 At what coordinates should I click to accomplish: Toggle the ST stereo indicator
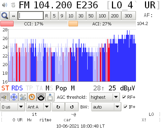click(5, 88)
